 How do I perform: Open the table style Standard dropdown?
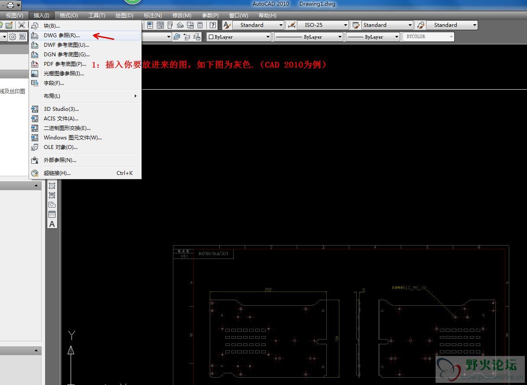[387, 25]
